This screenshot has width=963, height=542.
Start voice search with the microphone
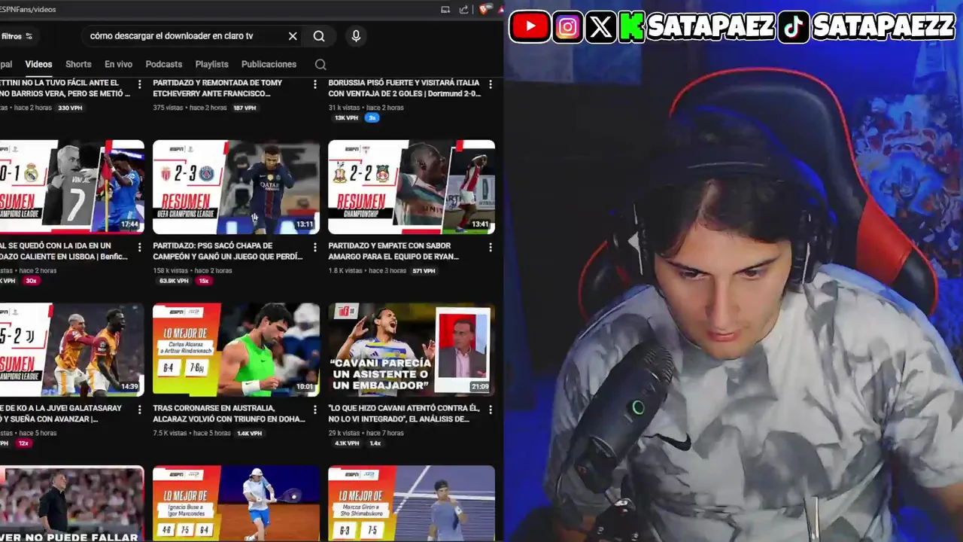(x=356, y=36)
